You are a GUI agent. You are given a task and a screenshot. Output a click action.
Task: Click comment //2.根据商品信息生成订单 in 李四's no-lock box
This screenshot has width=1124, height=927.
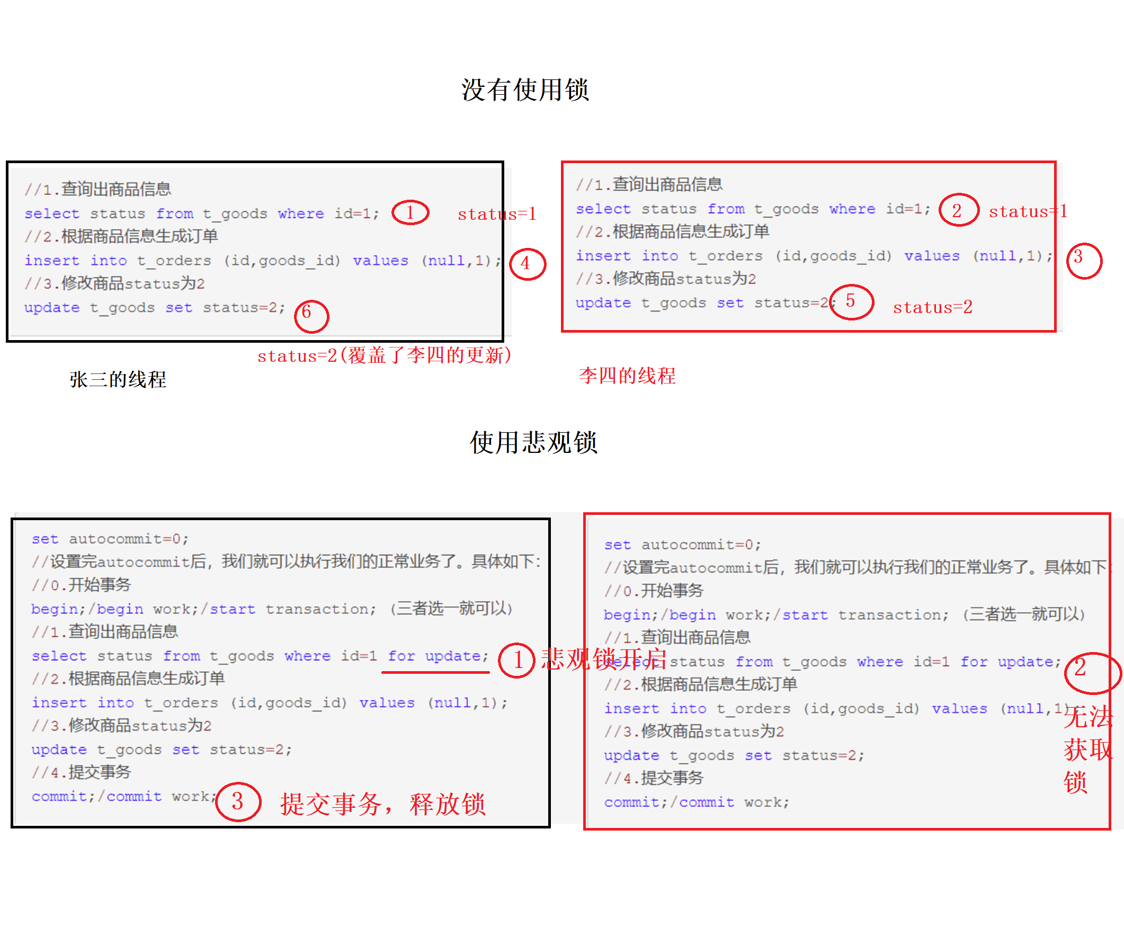click(x=672, y=231)
